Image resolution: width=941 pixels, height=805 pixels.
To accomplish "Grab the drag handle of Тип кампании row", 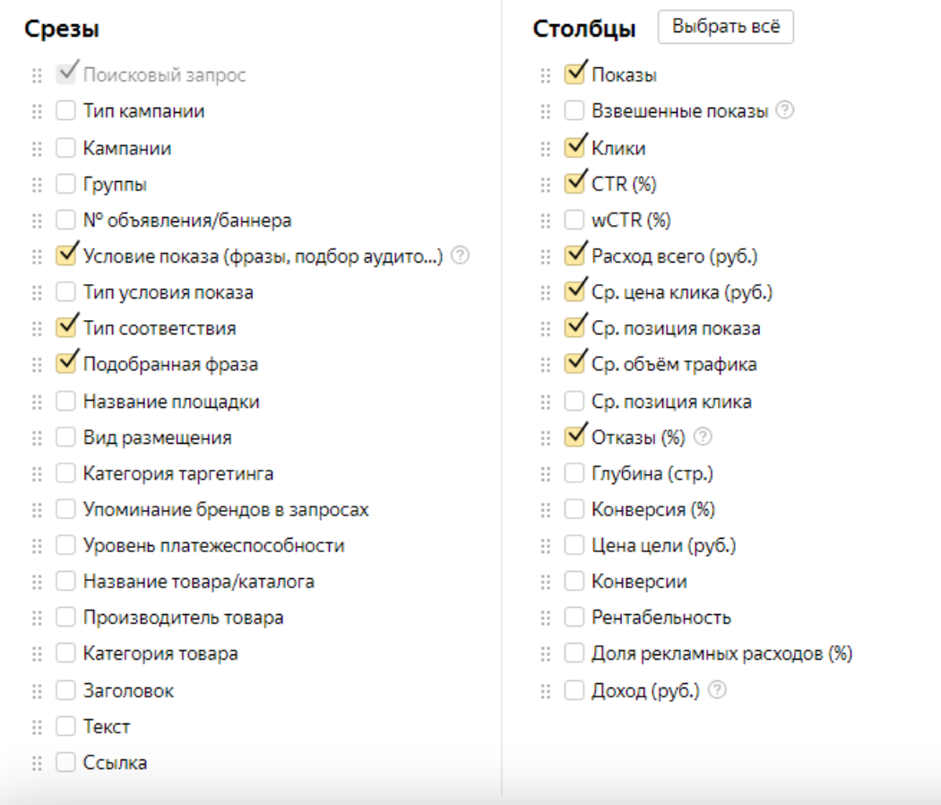I will click(x=38, y=112).
